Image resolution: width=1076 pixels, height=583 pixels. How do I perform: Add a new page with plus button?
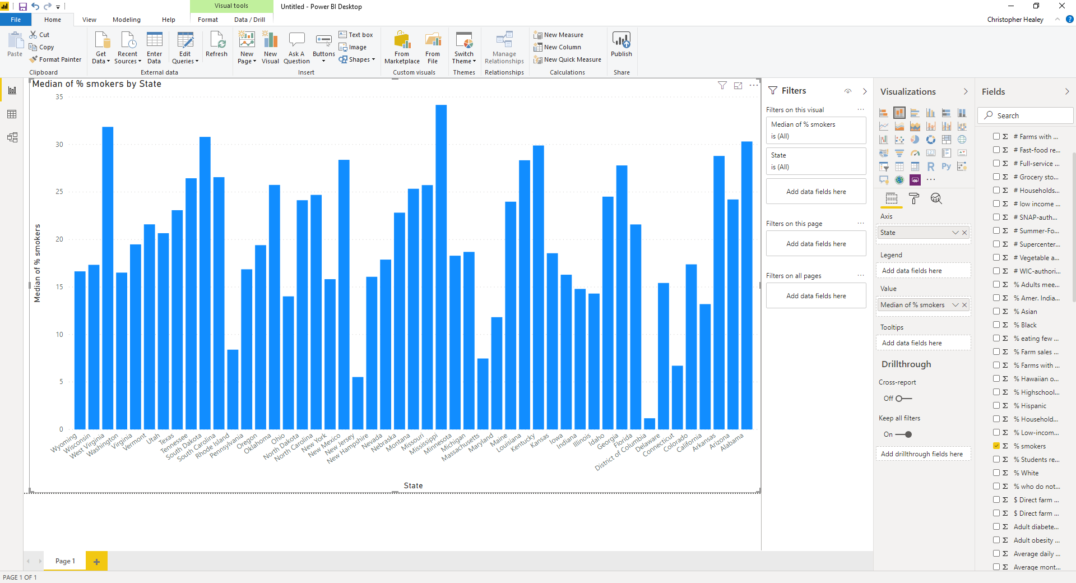coord(96,561)
